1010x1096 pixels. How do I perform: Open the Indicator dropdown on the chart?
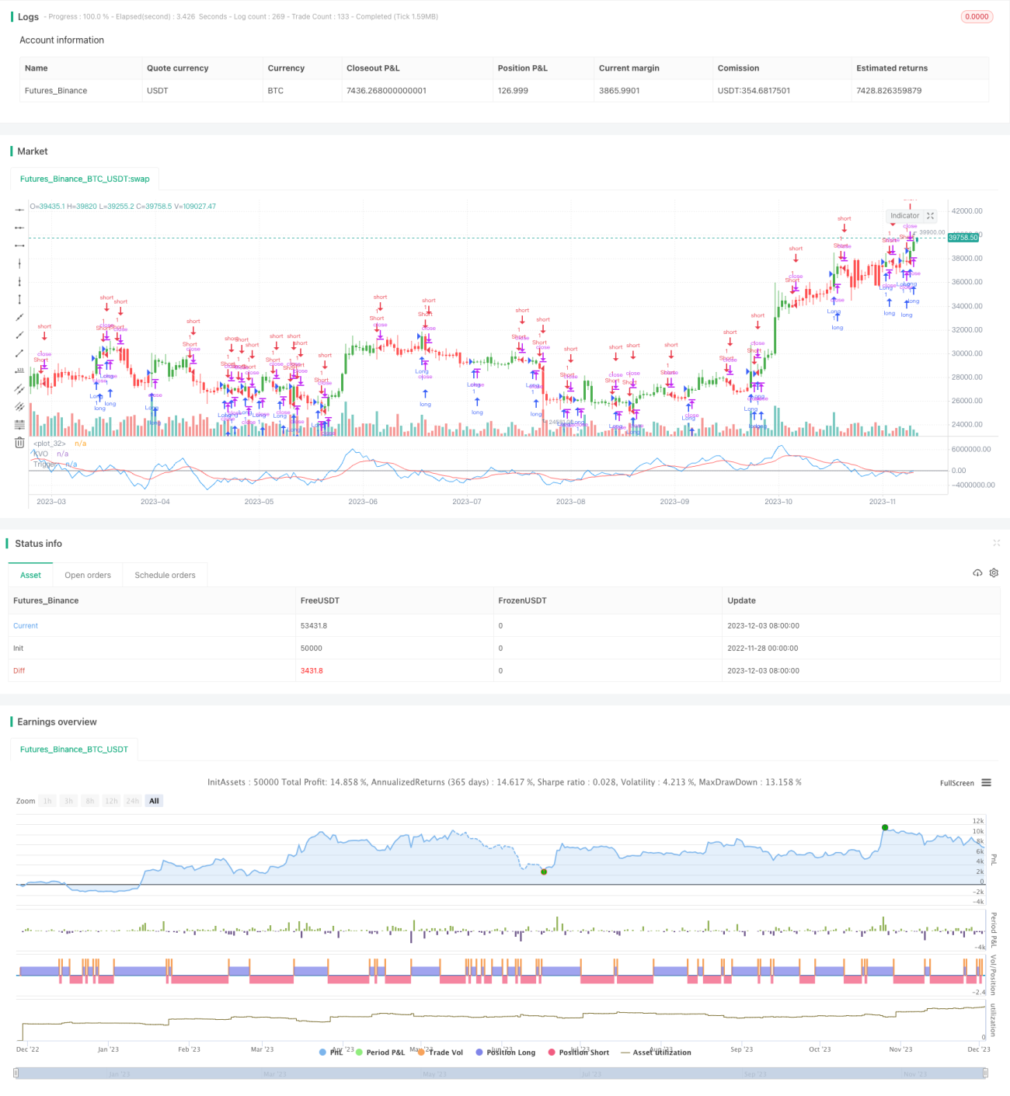tap(904, 216)
